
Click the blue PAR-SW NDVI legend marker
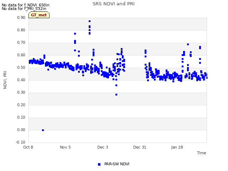tap(99, 164)
